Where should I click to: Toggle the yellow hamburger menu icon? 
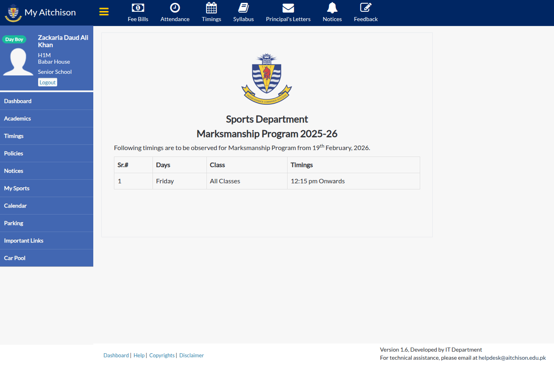coord(104,12)
